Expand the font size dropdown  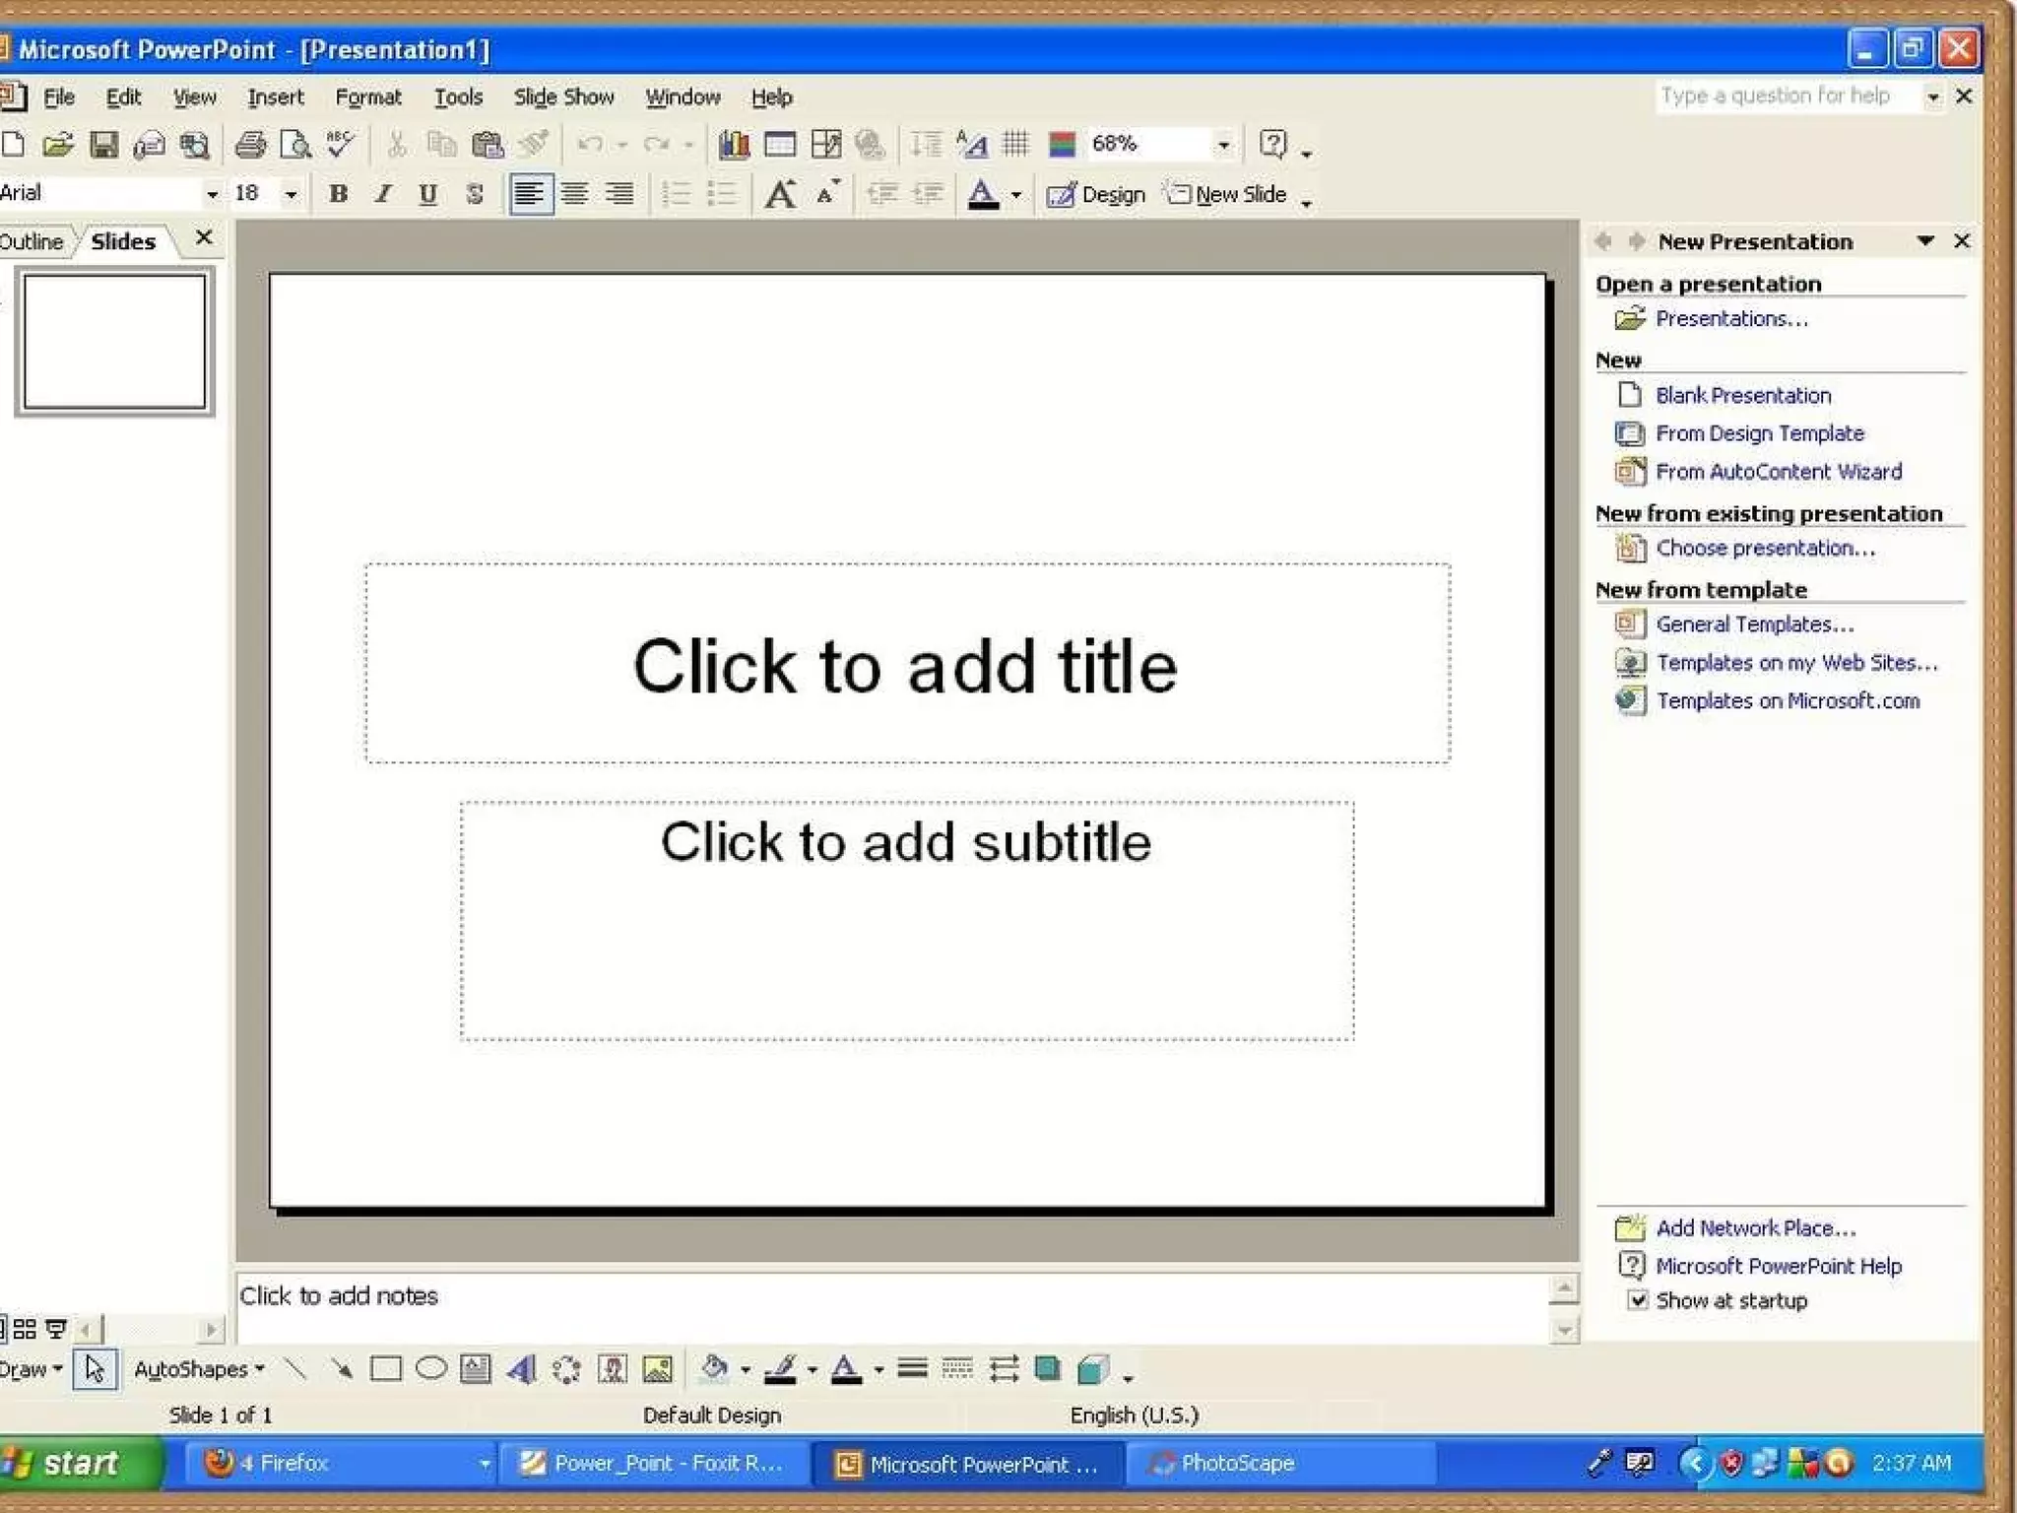pyautogui.click(x=291, y=194)
